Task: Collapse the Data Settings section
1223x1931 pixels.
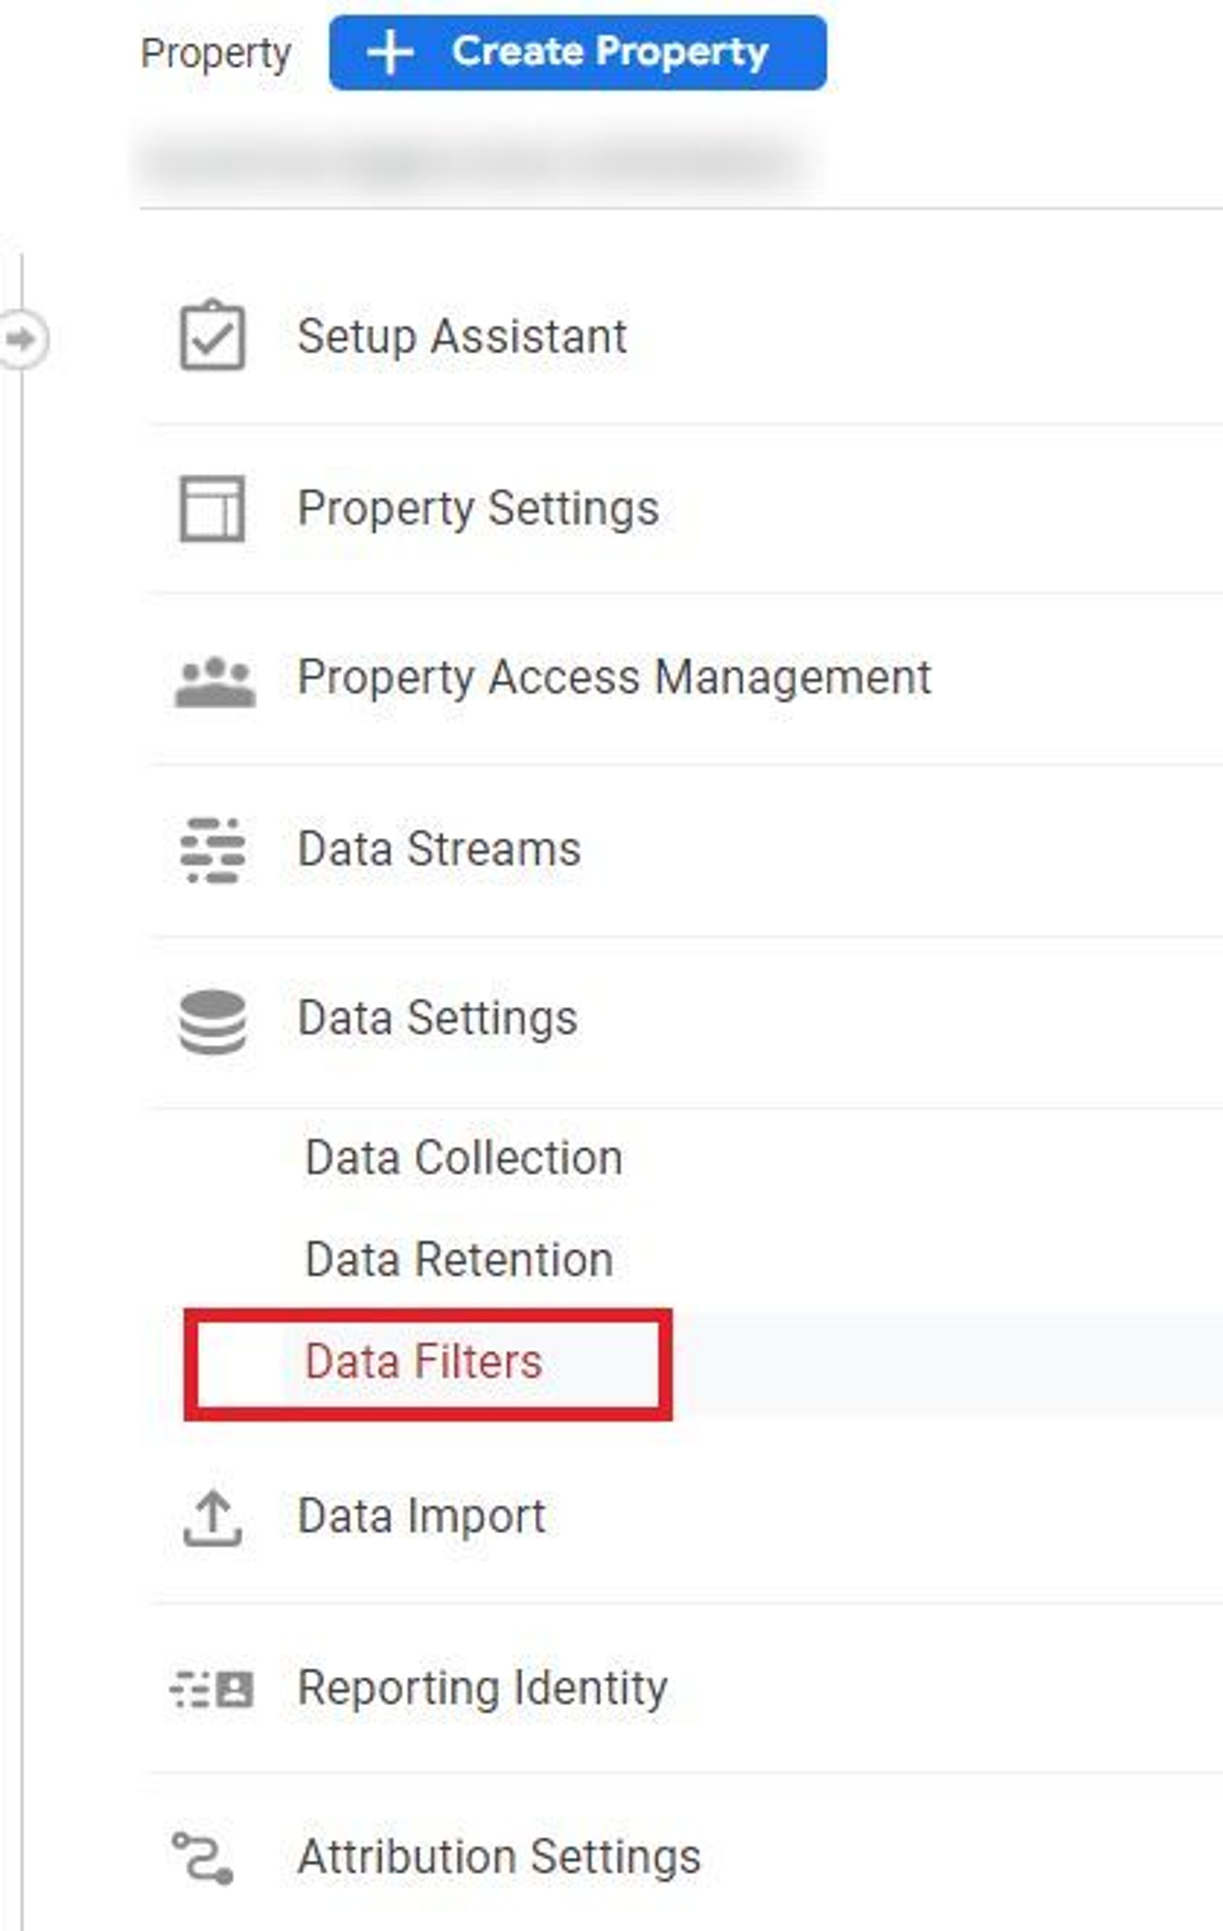Action: pos(437,1018)
